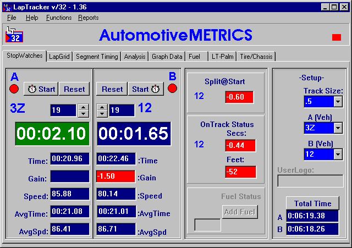Open the Fuel tab

click(197, 57)
